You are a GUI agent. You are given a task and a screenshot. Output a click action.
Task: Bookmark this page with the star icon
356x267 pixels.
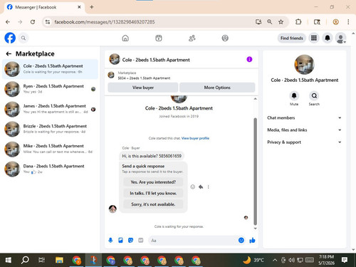[x=281, y=22]
